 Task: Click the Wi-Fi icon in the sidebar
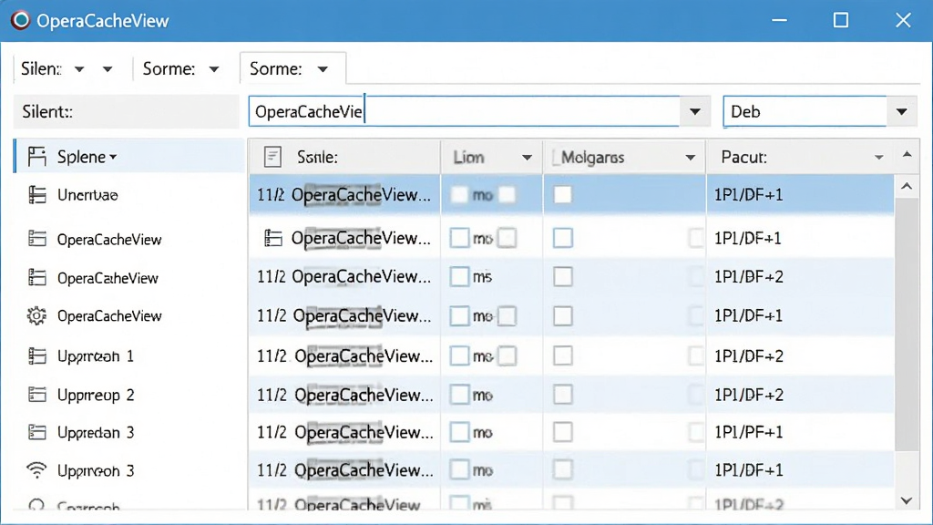(x=36, y=470)
